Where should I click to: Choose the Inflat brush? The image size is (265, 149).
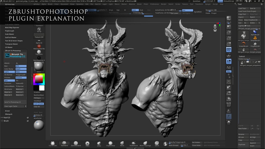[99, 144]
